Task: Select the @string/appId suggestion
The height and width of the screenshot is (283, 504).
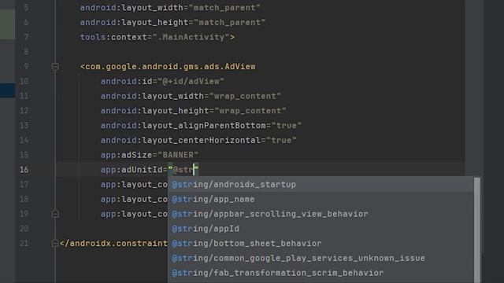Action: pos(321,229)
